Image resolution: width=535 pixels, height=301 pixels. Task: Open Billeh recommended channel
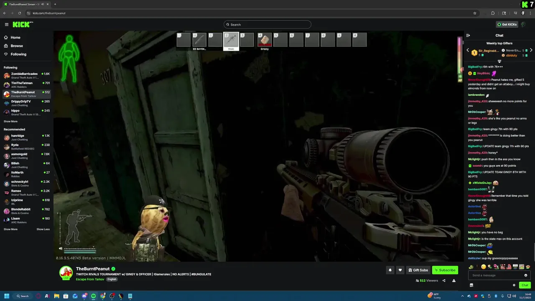coord(27,165)
